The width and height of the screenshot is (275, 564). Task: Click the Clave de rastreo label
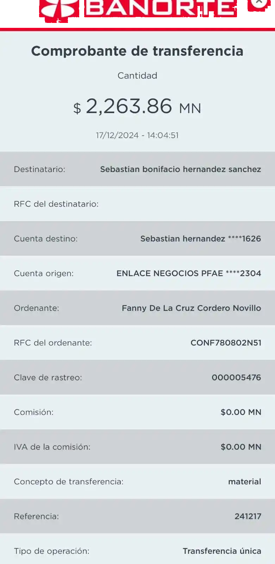(48, 378)
